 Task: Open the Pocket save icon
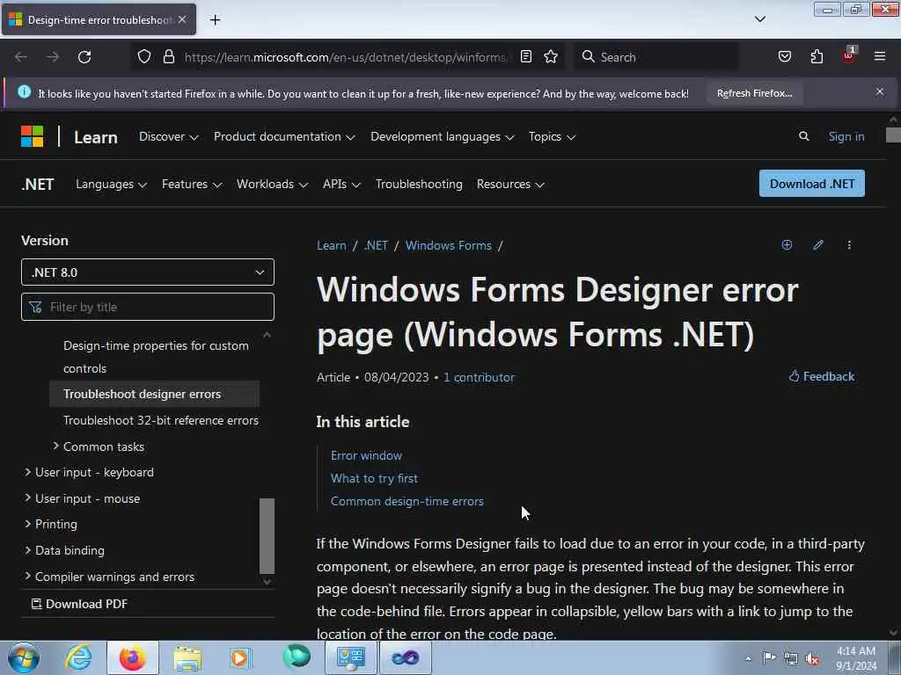click(784, 56)
